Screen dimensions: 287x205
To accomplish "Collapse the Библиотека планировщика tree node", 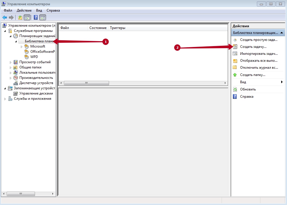I will pyautogui.click(x=16, y=41).
